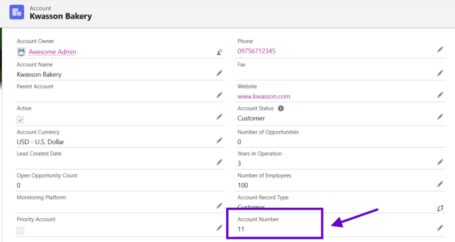Click the Account Number value 11
Viewport: 455px width, 242px height.
[x=241, y=229]
